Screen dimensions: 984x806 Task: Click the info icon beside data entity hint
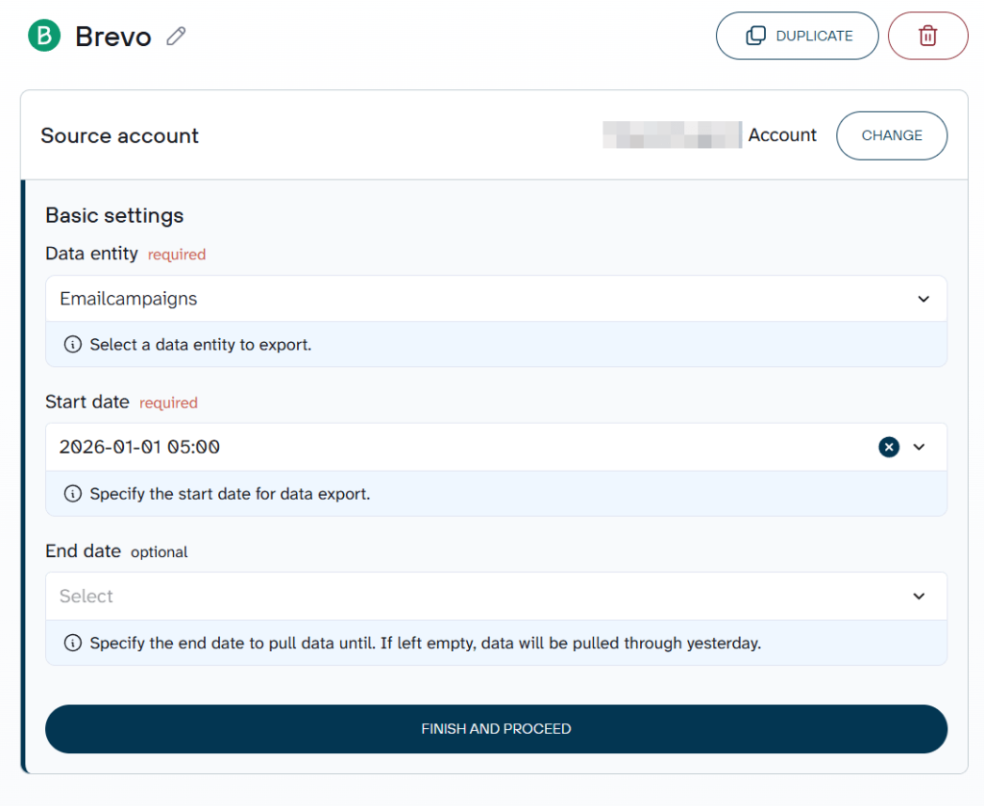point(72,345)
